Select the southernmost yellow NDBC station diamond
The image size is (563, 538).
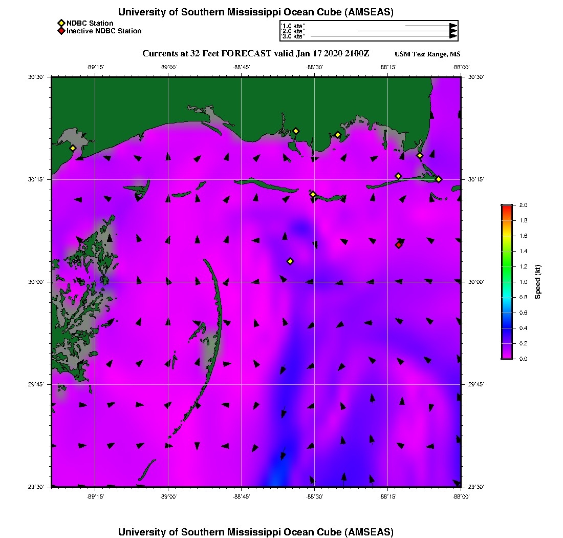[290, 261]
